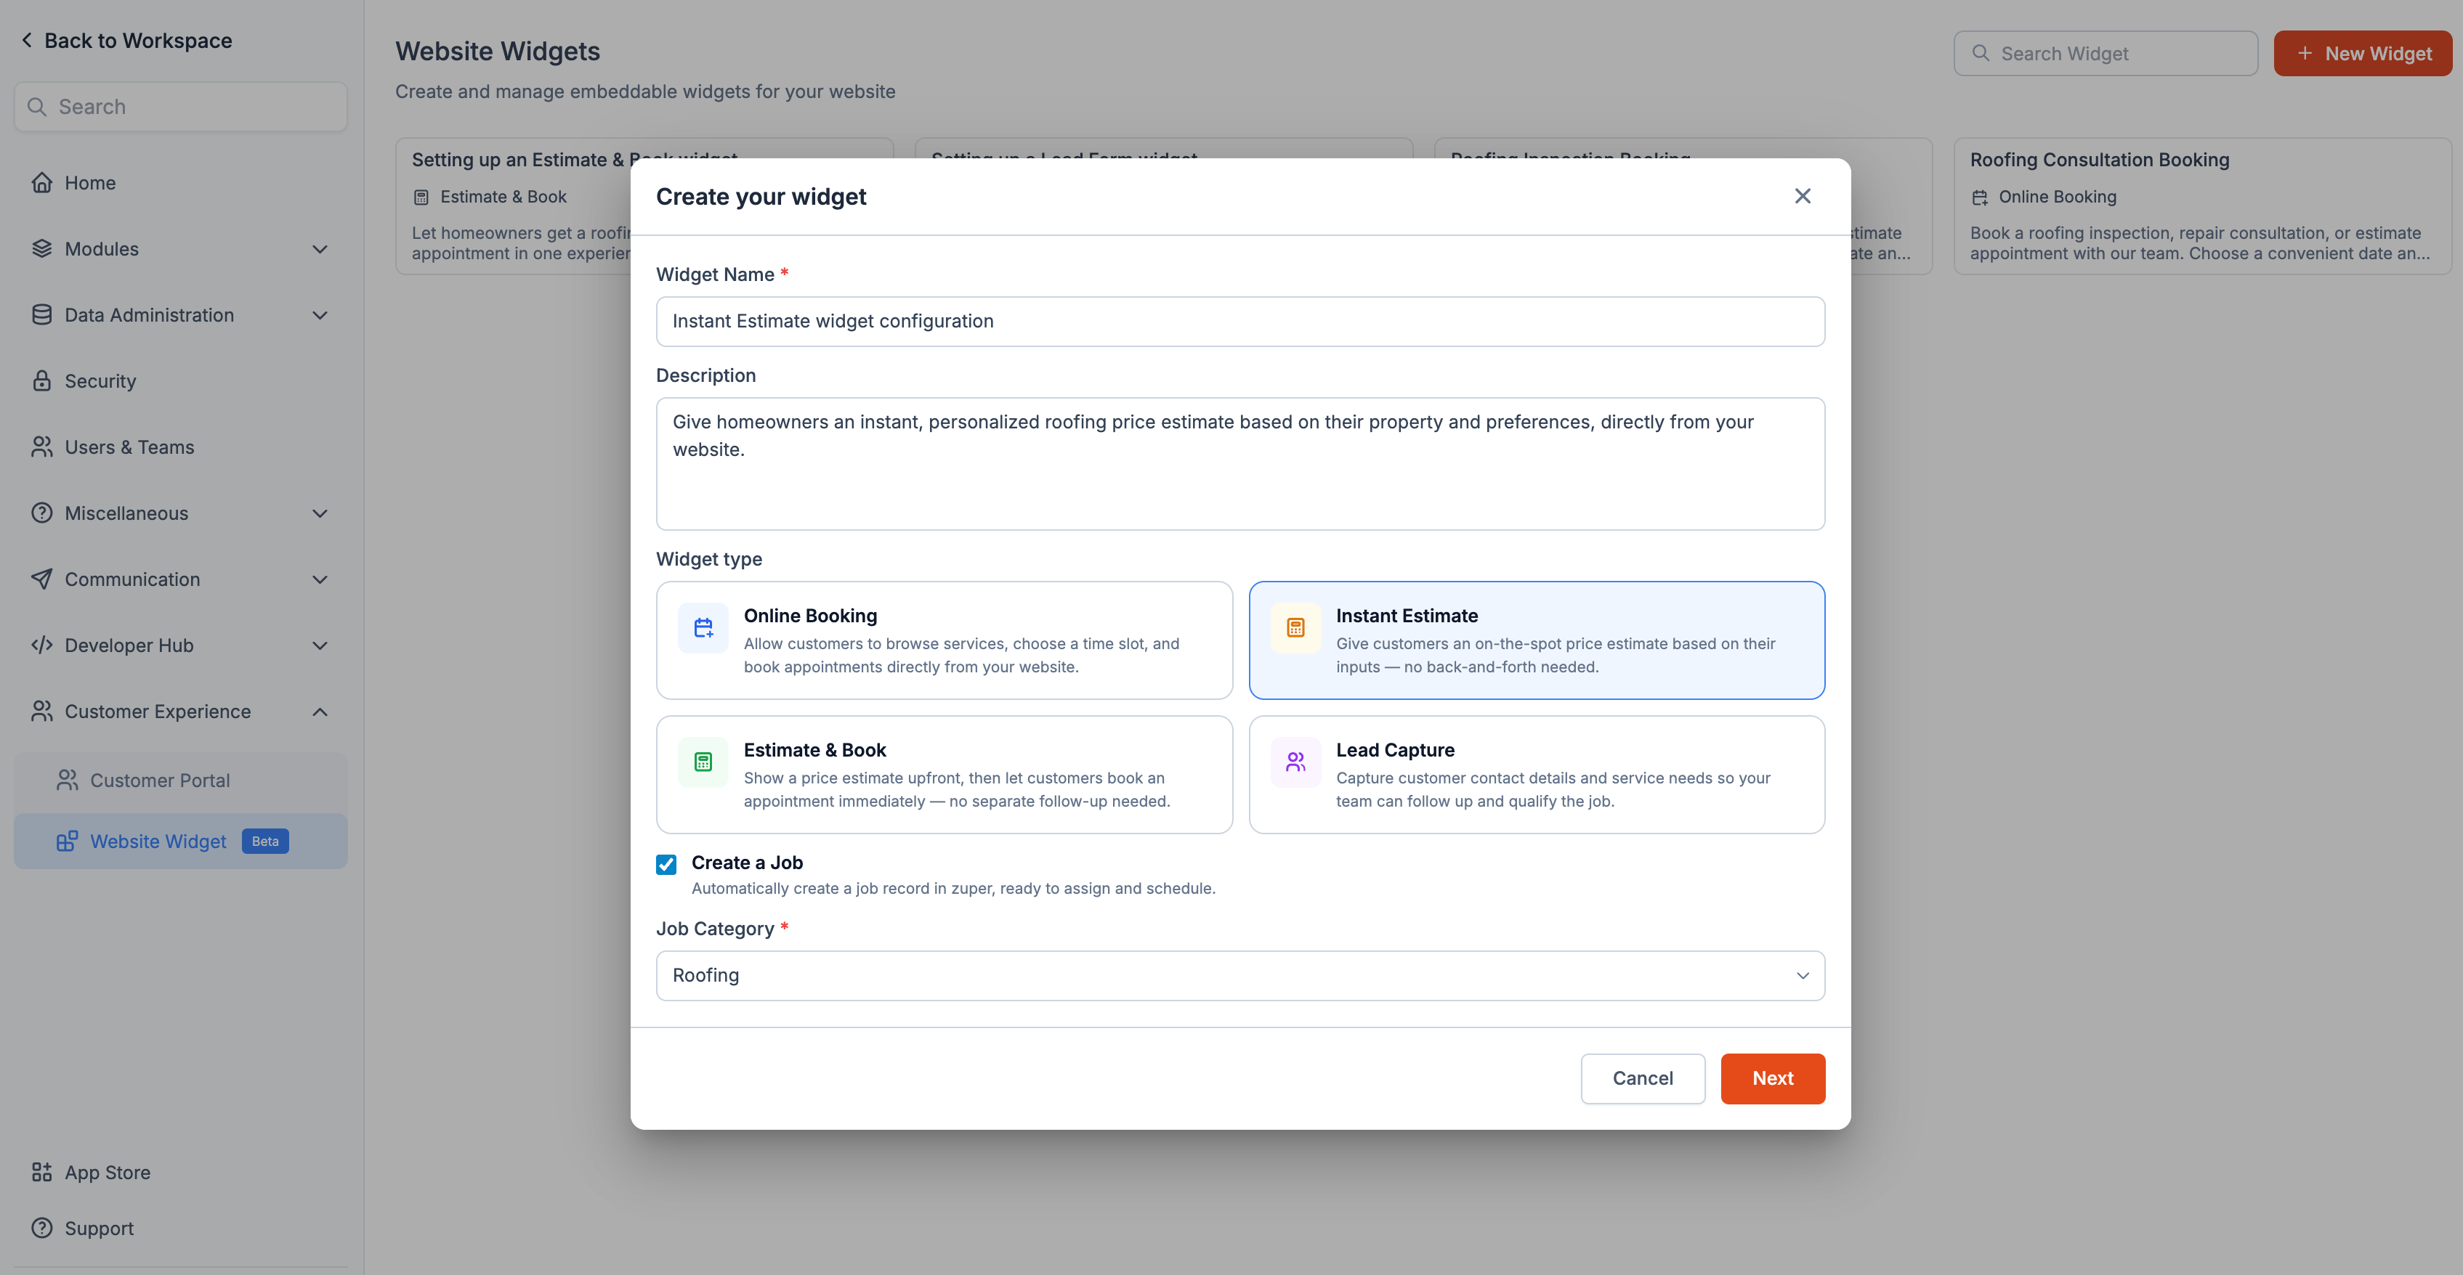Click the green Estimate & Book calculator icon
Screen dimensions: 2463x1275
click(x=703, y=762)
